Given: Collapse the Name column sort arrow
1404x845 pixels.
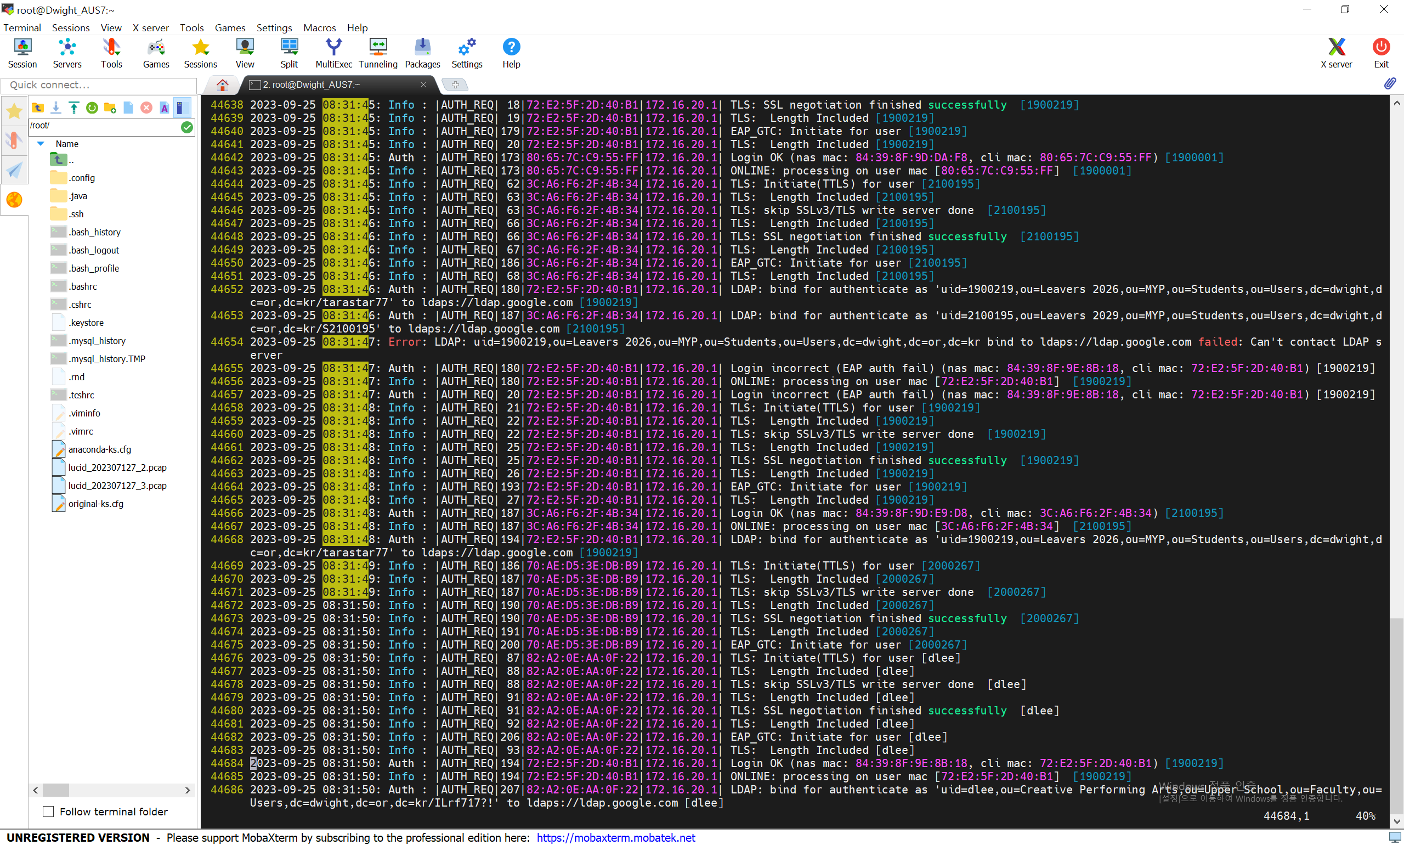Looking at the screenshot, I should (41, 144).
